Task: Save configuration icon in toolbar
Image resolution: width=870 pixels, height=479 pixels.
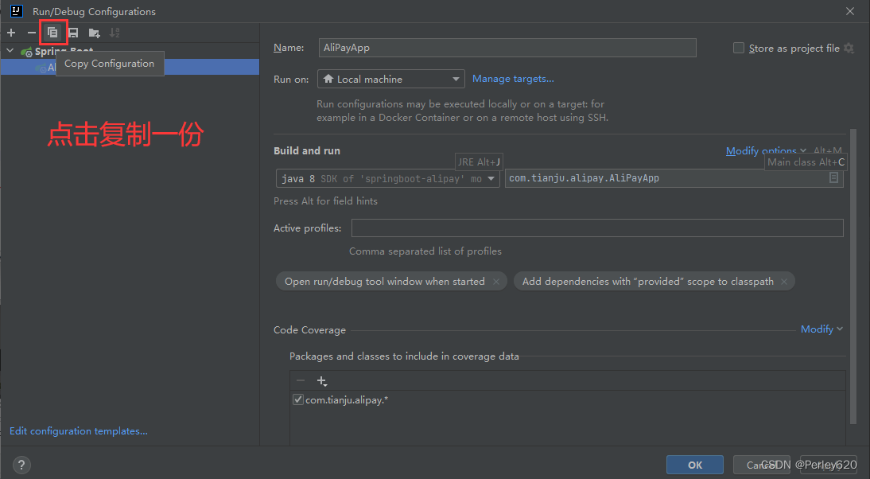Action: point(73,33)
